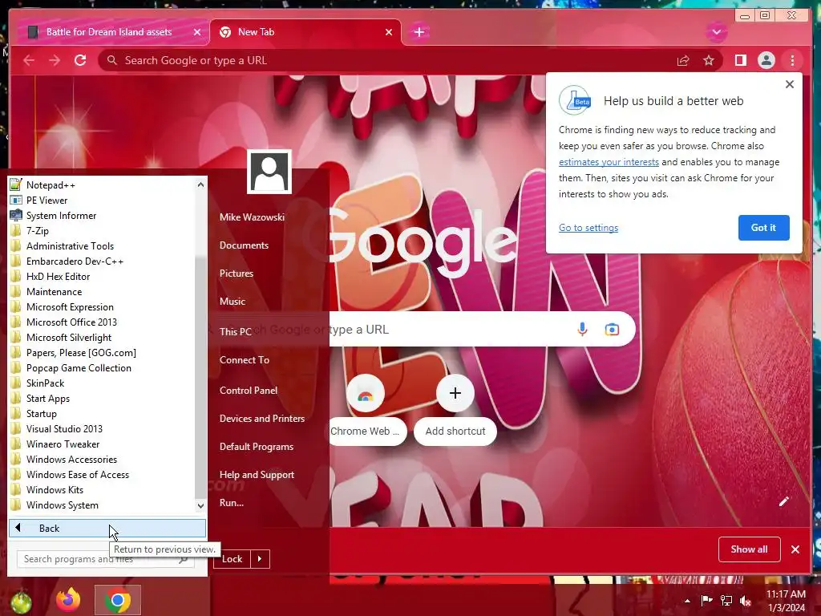Show hidden tray icons arrow
This screenshot has height=616, width=821.
pyautogui.click(x=687, y=601)
